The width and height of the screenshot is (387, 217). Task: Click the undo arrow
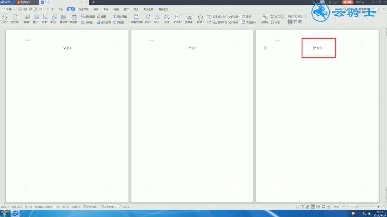coord(41,9)
